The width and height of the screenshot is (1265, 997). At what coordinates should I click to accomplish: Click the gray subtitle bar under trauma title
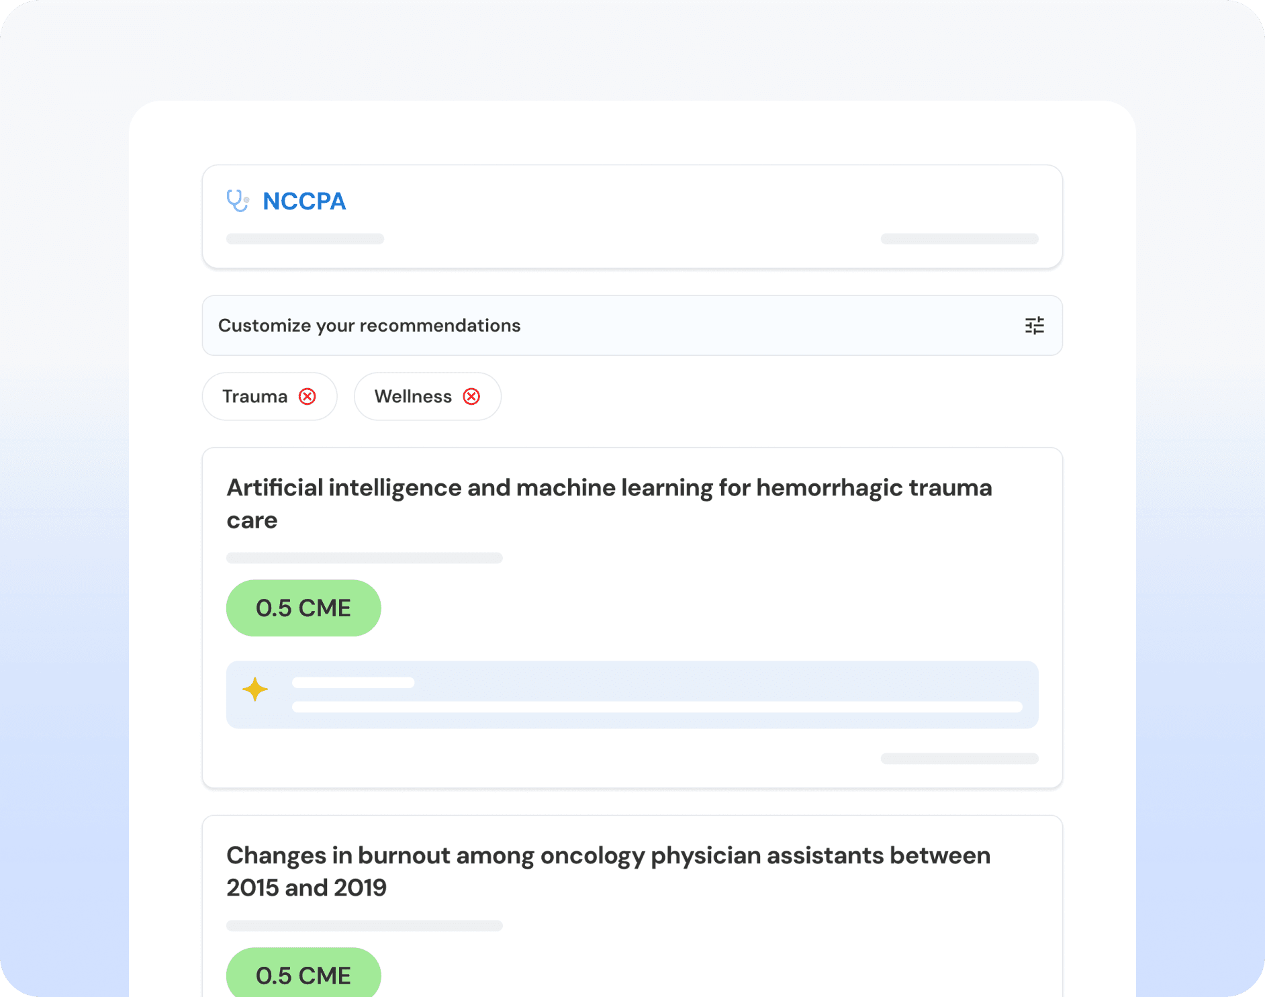pos(364,558)
